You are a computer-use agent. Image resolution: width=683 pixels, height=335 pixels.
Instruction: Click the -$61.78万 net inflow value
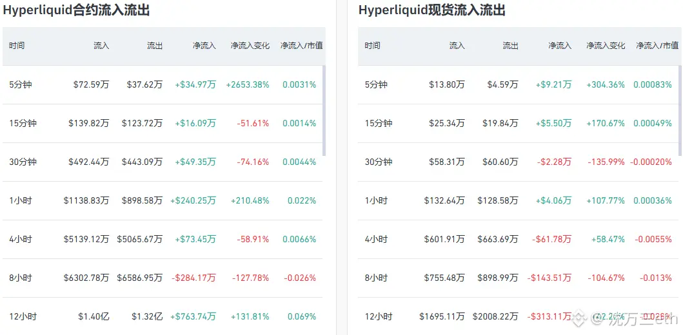click(552, 239)
